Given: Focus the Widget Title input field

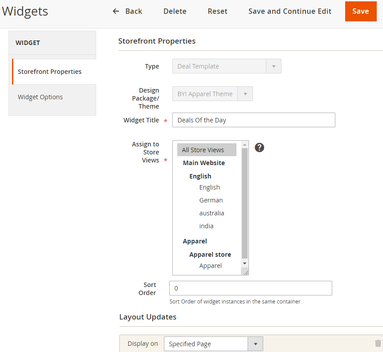Looking at the screenshot, I should pyautogui.click(x=253, y=120).
